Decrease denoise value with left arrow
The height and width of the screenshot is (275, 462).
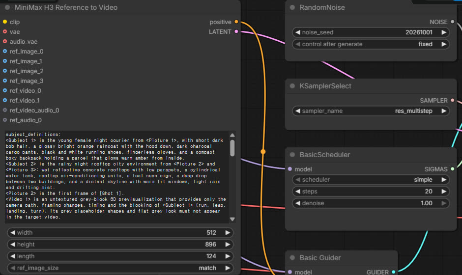[x=297, y=203]
